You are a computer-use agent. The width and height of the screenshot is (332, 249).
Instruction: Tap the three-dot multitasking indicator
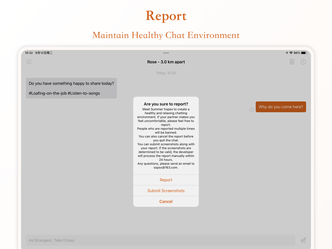click(166, 53)
